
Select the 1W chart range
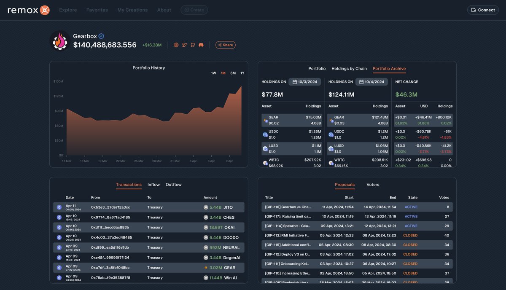pyautogui.click(x=214, y=73)
